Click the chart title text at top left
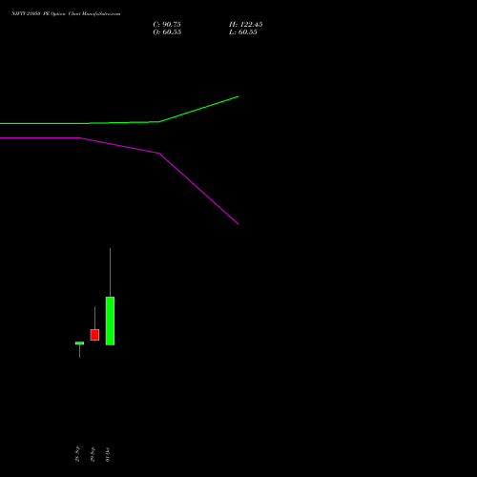Image resolution: width=477 pixels, height=477 pixels. [66, 14]
